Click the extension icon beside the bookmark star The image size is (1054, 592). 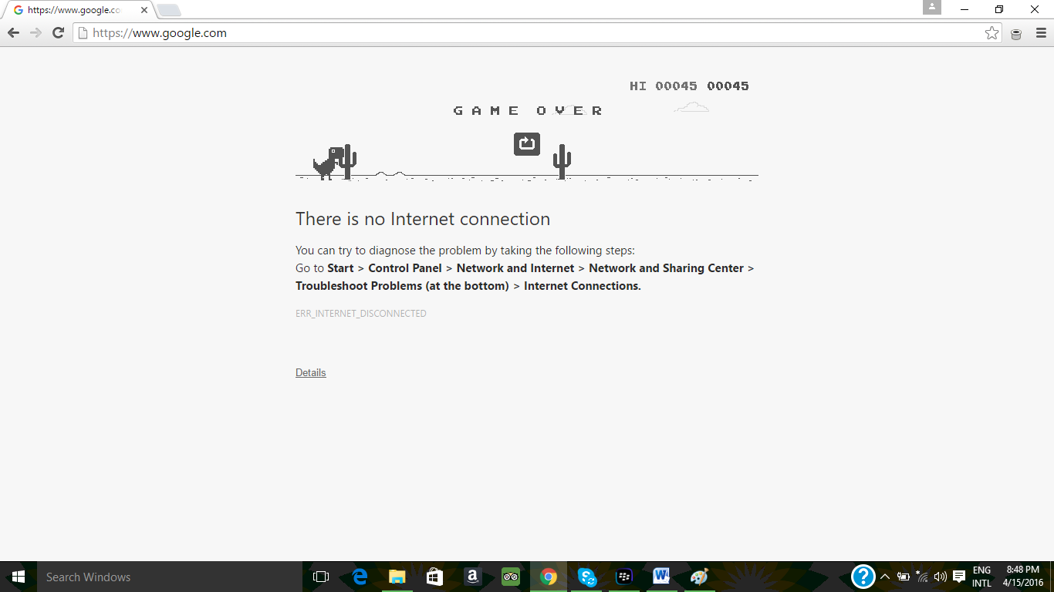click(1016, 34)
